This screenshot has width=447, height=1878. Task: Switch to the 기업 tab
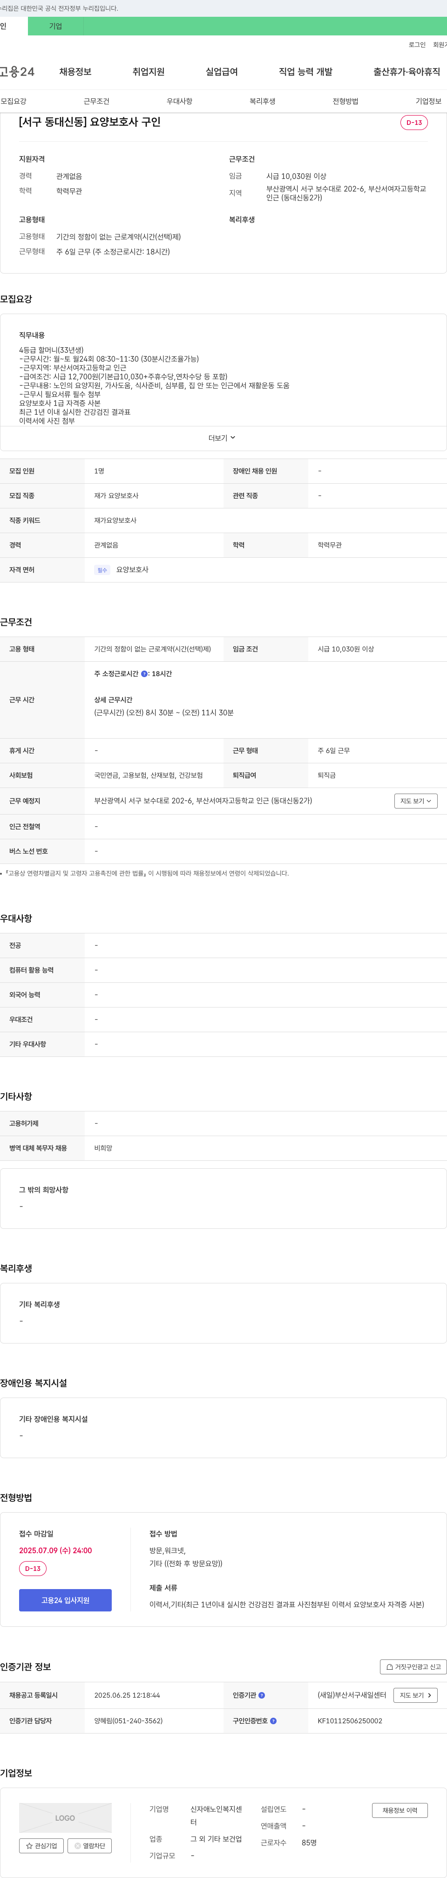55,26
